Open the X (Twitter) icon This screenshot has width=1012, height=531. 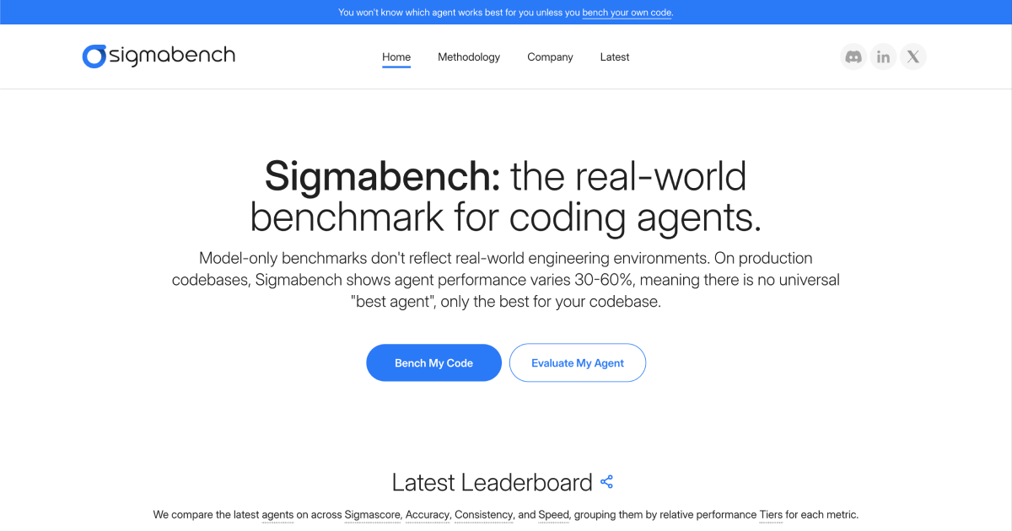pyautogui.click(x=912, y=57)
